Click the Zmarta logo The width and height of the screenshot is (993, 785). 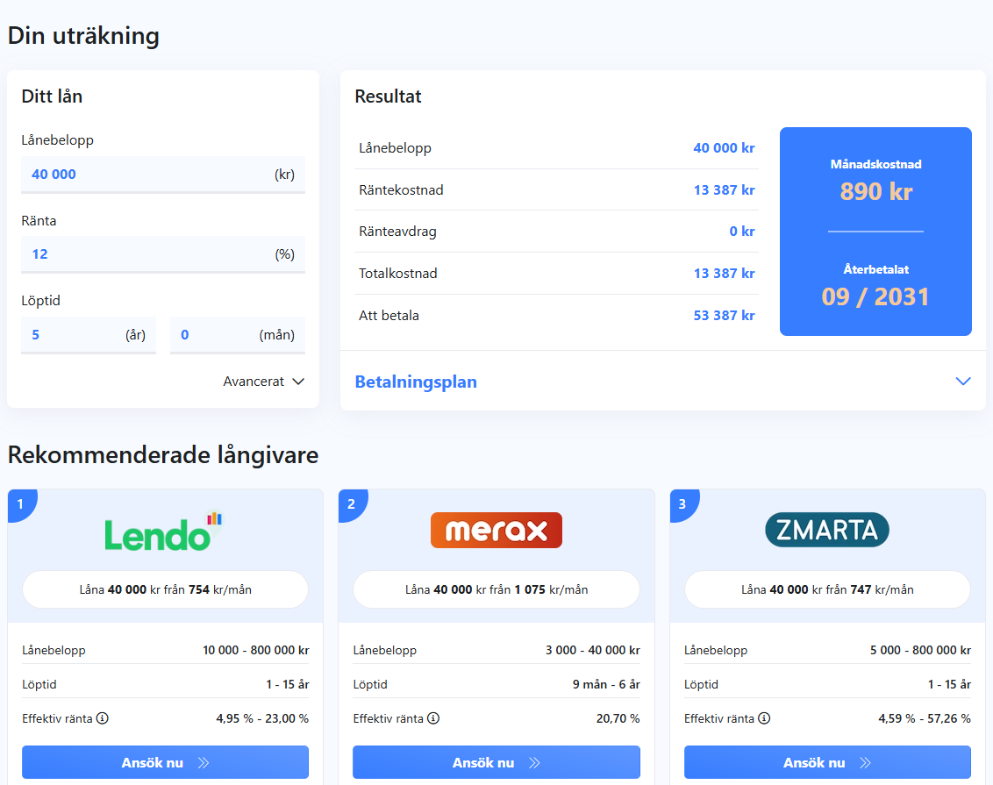click(x=827, y=530)
